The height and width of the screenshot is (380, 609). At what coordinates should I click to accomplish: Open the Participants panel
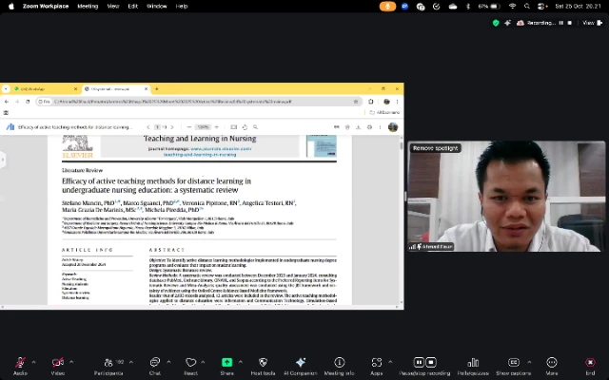coord(108,363)
